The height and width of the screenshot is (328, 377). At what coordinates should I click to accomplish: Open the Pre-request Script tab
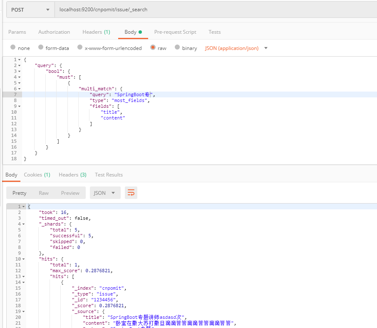(x=175, y=32)
